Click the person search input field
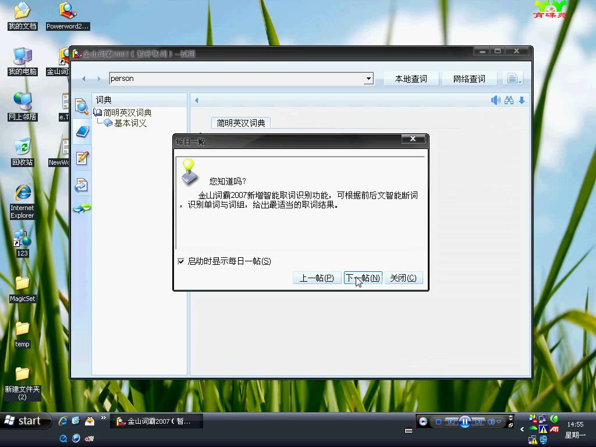The height and width of the screenshot is (447, 596). point(237,79)
